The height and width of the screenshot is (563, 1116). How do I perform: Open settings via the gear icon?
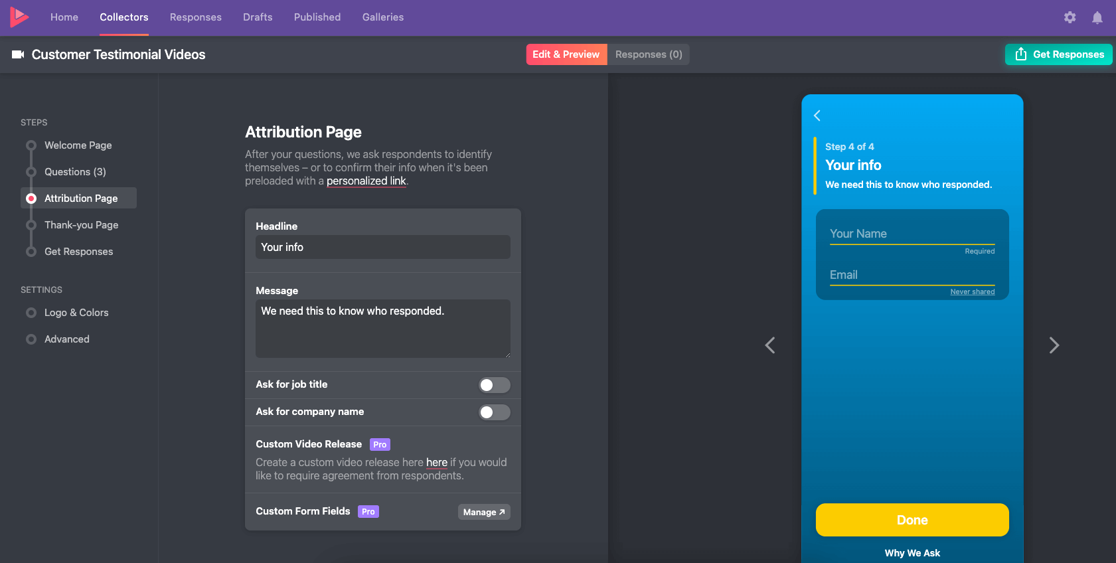click(1070, 18)
